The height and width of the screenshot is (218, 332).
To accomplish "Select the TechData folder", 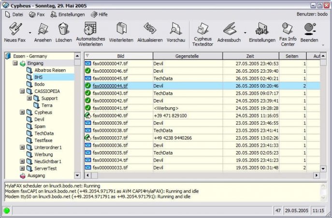I will 44,133.
